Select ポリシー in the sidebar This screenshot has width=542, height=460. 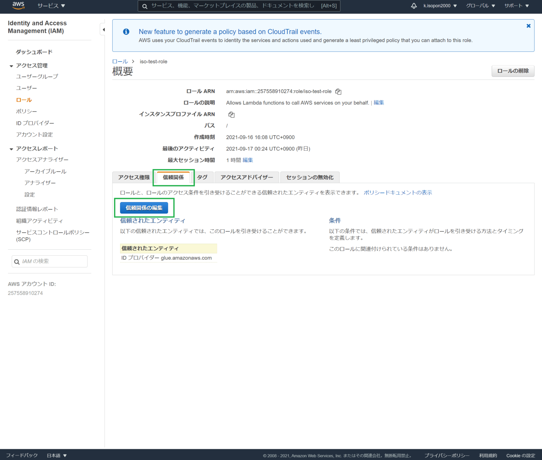[x=26, y=111]
